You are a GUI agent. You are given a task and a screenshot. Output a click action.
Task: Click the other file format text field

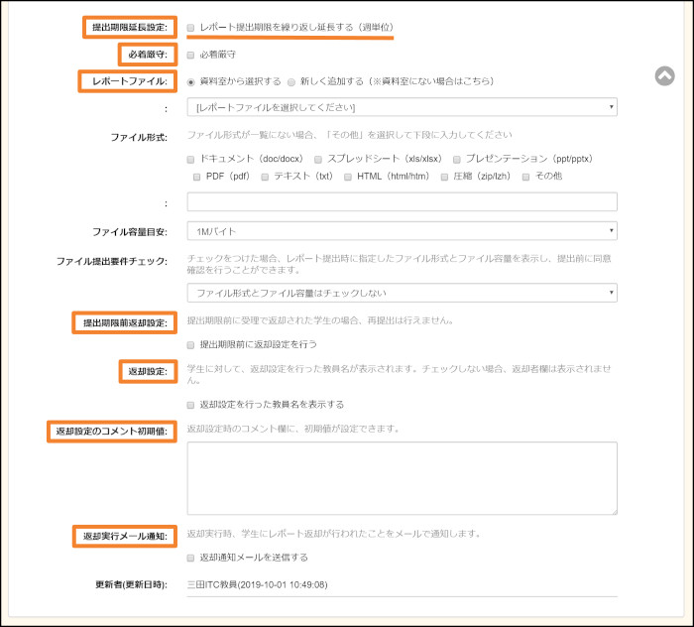tap(402, 202)
